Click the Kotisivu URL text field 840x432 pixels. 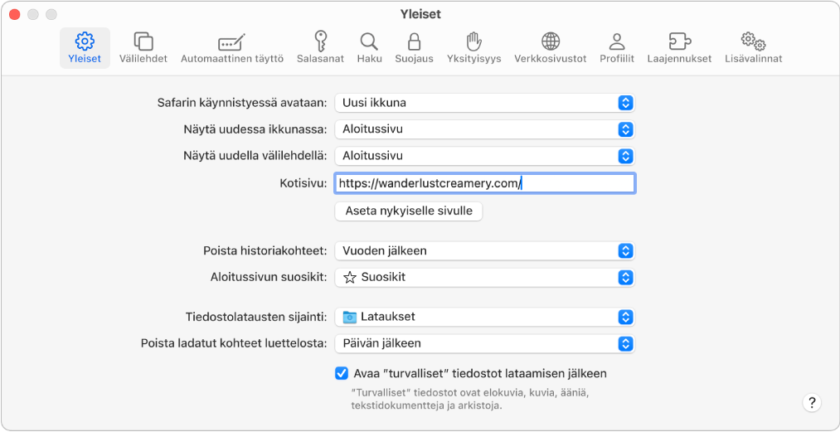point(484,183)
